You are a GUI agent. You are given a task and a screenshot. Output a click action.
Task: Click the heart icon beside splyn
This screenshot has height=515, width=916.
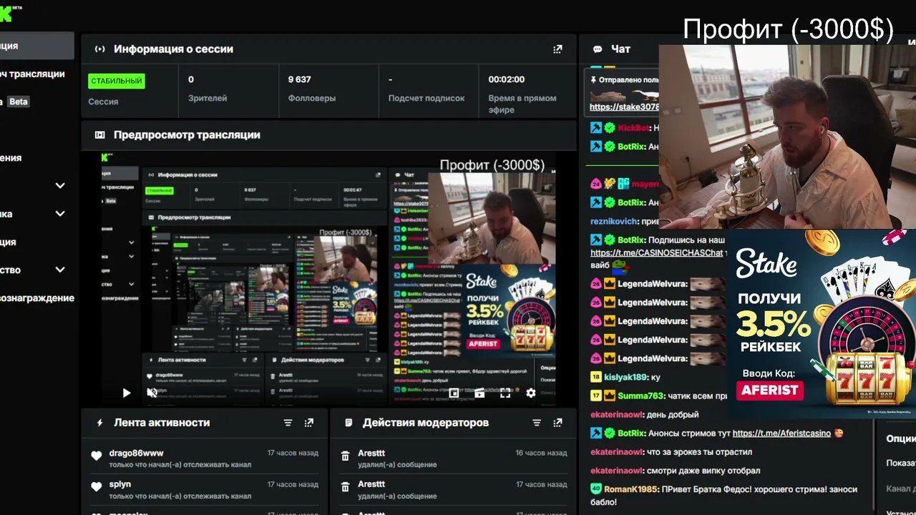pyautogui.click(x=97, y=487)
